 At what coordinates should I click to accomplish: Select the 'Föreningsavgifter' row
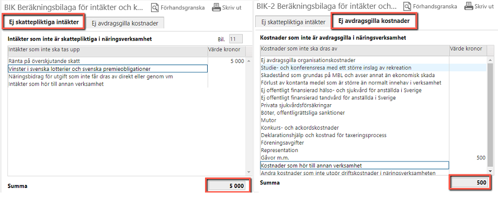pyautogui.click(x=355, y=143)
